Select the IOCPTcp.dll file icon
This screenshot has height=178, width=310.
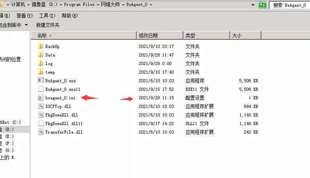[x=41, y=106]
